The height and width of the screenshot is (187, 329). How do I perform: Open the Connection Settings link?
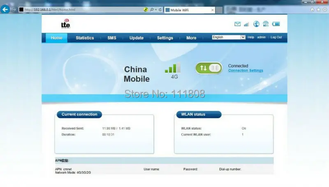click(246, 71)
